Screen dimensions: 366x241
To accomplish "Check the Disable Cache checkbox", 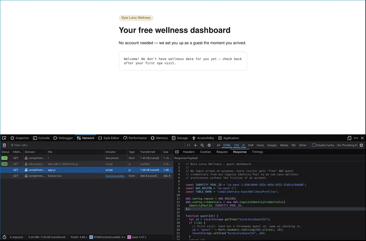I will click(314, 145).
